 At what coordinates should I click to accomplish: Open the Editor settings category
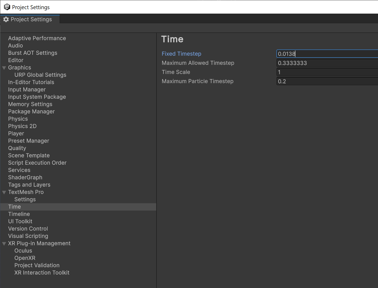[x=16, y=60]
